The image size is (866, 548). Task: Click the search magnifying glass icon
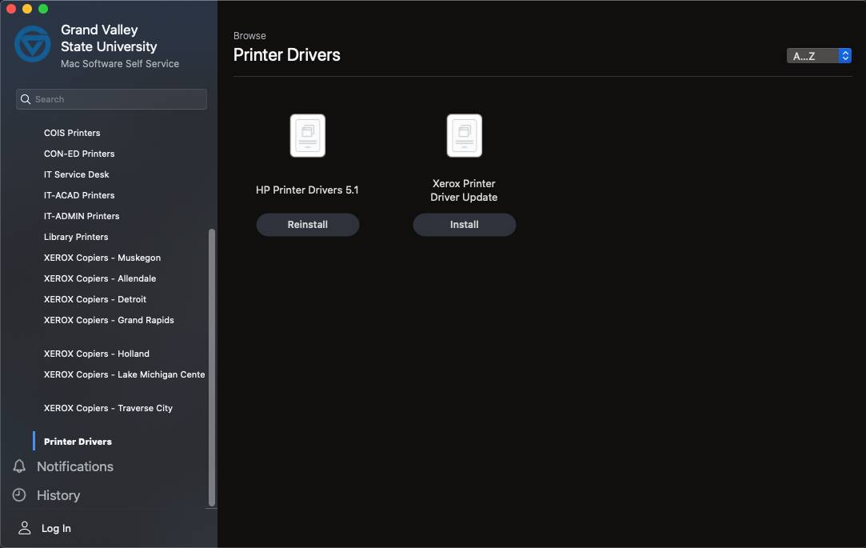point(26,99)
